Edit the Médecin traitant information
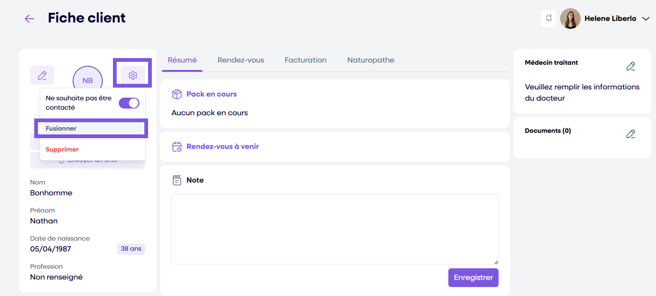This screenshot has height=296, width=656. pos(631,67)
